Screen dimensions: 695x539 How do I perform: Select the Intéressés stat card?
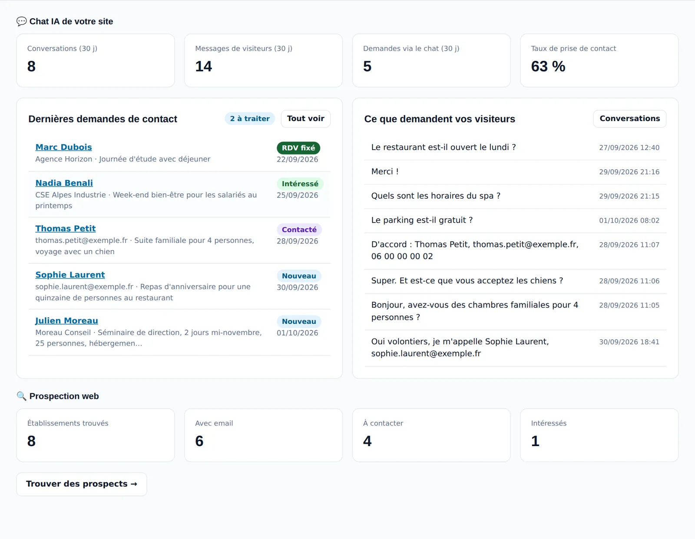599,435
